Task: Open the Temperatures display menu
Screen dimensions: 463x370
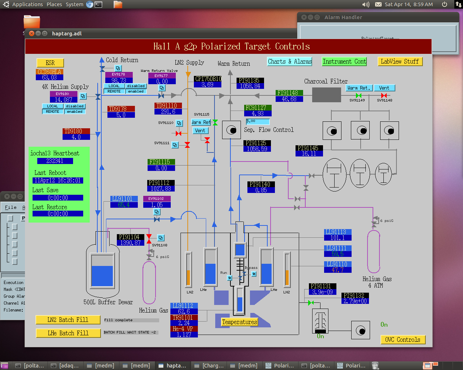Action: [x=239, y=322]
